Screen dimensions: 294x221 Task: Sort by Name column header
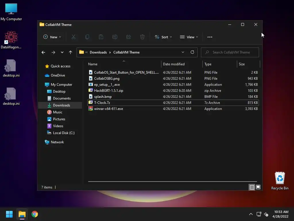(124, 64)
